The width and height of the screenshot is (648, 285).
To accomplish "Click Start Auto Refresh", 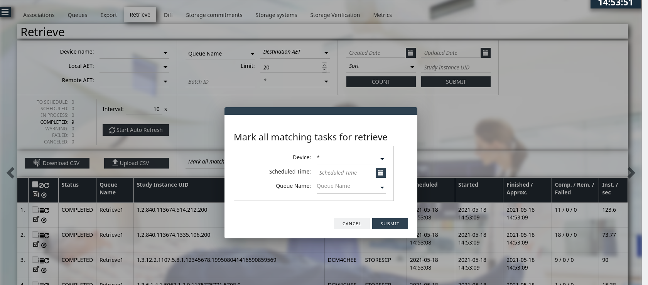I will point(136,130).
